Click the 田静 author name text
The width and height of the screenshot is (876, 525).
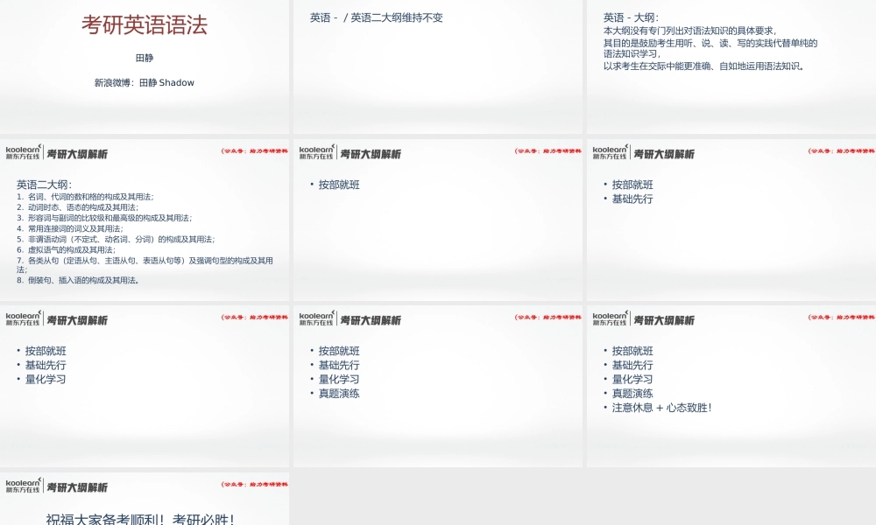click(145, 59)
